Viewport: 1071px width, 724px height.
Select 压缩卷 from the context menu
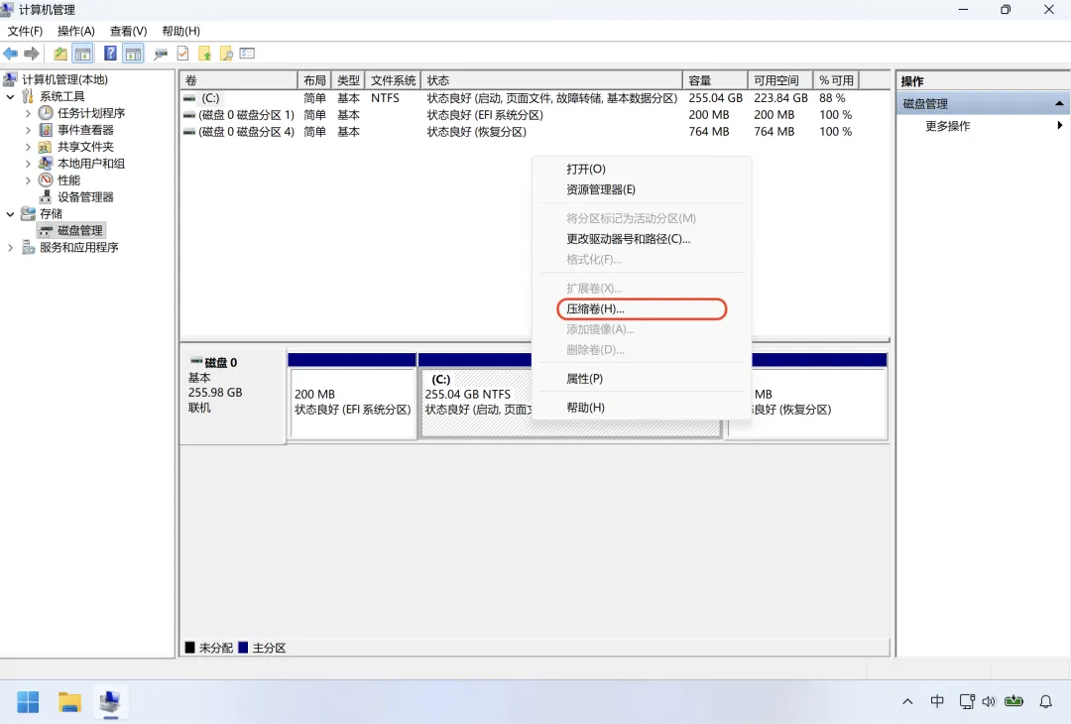click(642, 308)
